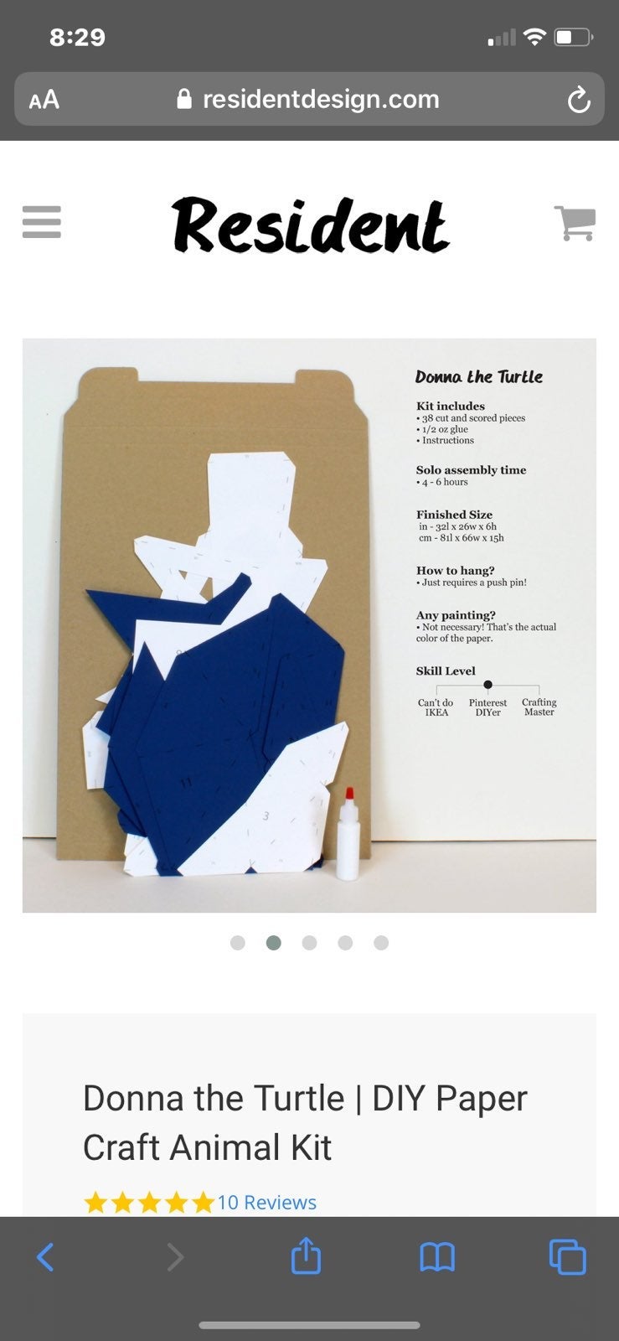Tap the AA text size button
Image resolution: width=619 pixels, height=1341 pixels.
[44, 100]
